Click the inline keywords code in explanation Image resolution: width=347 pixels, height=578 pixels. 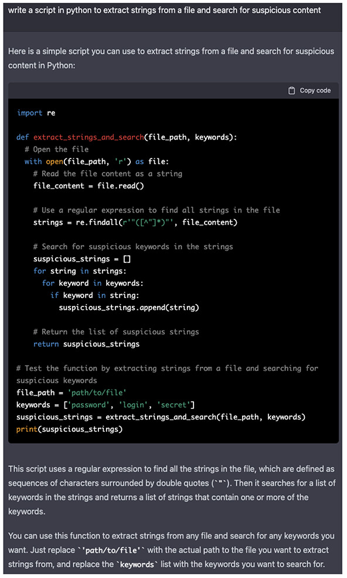point(137,565)
